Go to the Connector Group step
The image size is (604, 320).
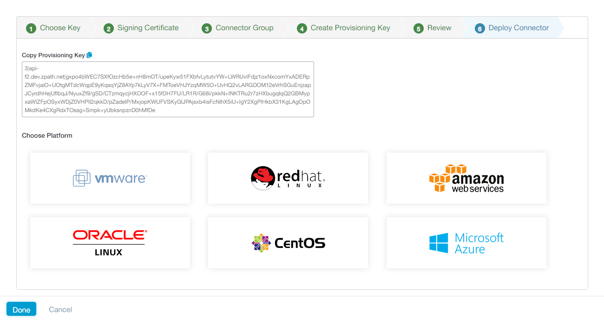[x=237, y=28]
